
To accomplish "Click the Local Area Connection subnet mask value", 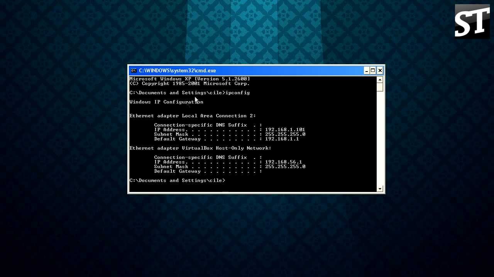I will pos(285,134).
